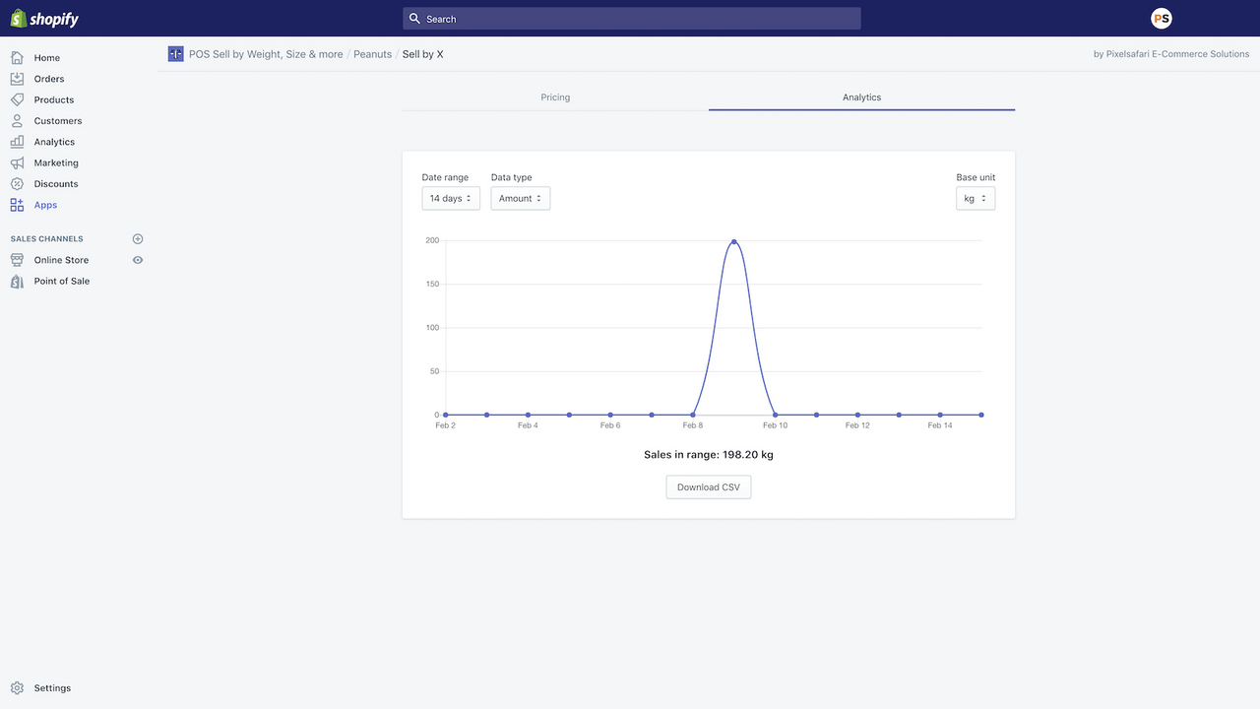Open the Date range 14 days dropdown

pyautogui.click(x=451, y=198)
